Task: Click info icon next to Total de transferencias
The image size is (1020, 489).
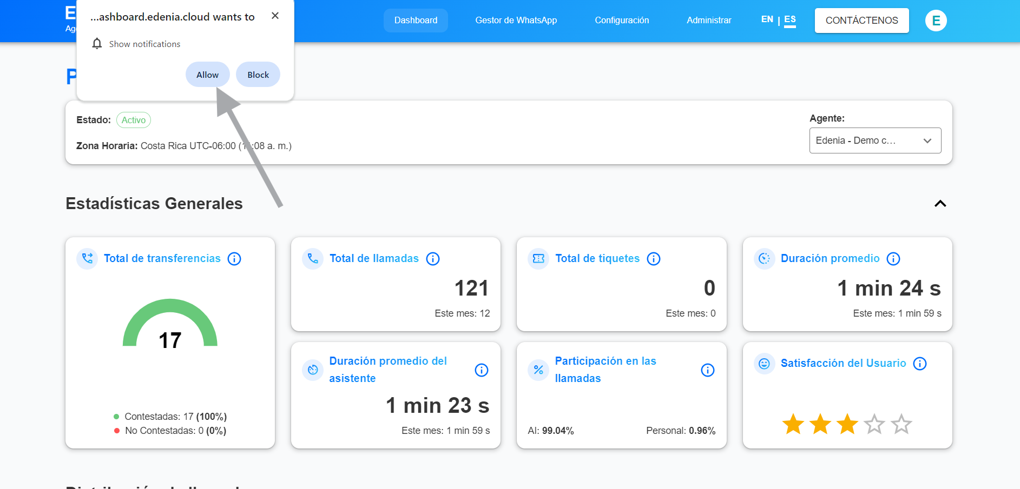Action: (234, 259)
